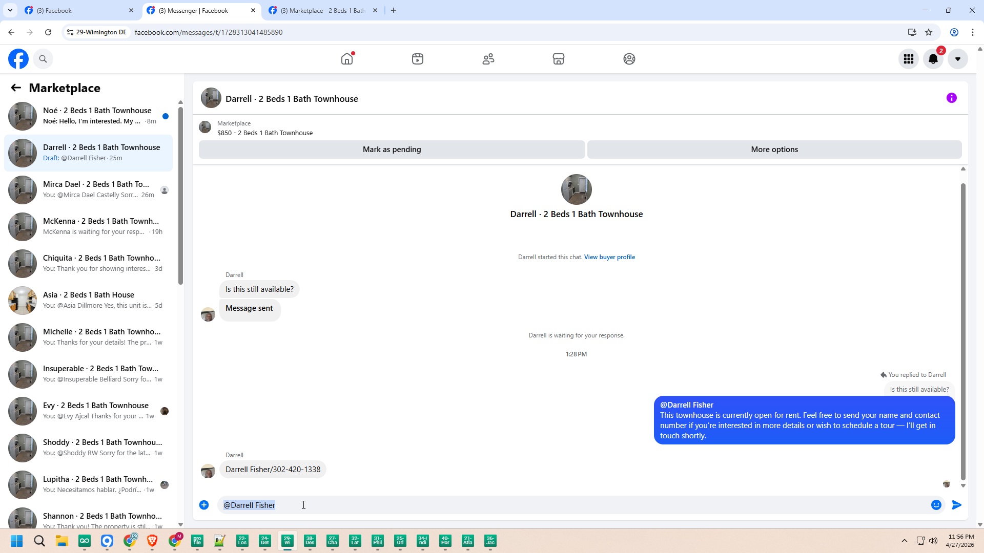Open Mirca Dael's conversation
This screenshot has width=984, height=553.
point(89,189)
